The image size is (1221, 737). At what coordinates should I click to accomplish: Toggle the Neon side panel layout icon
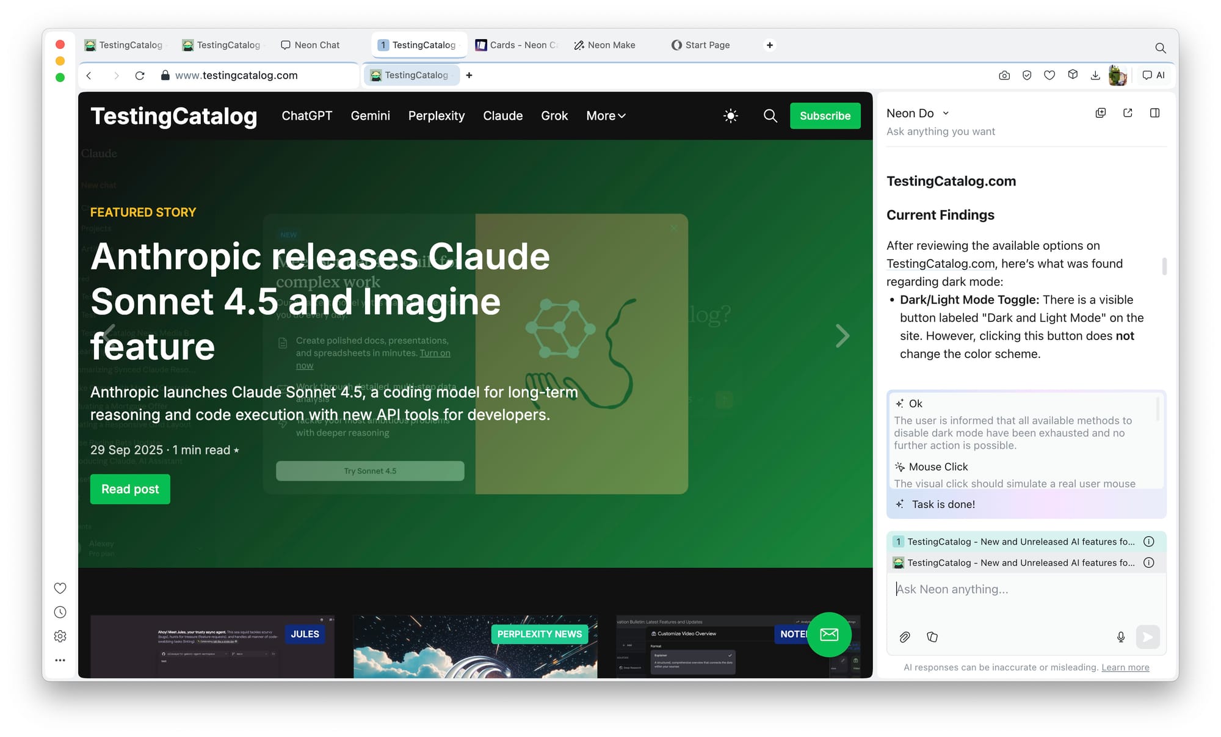point(1154,113)
